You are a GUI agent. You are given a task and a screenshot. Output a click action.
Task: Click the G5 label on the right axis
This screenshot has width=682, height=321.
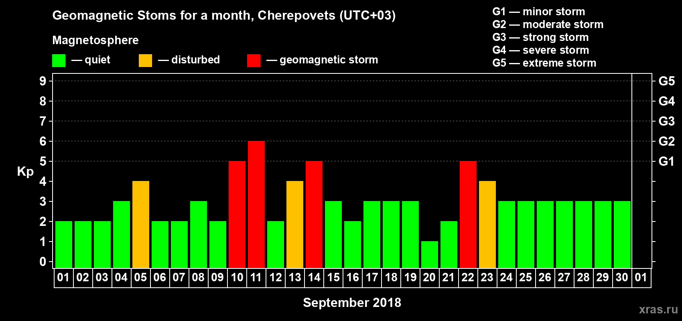667,81
